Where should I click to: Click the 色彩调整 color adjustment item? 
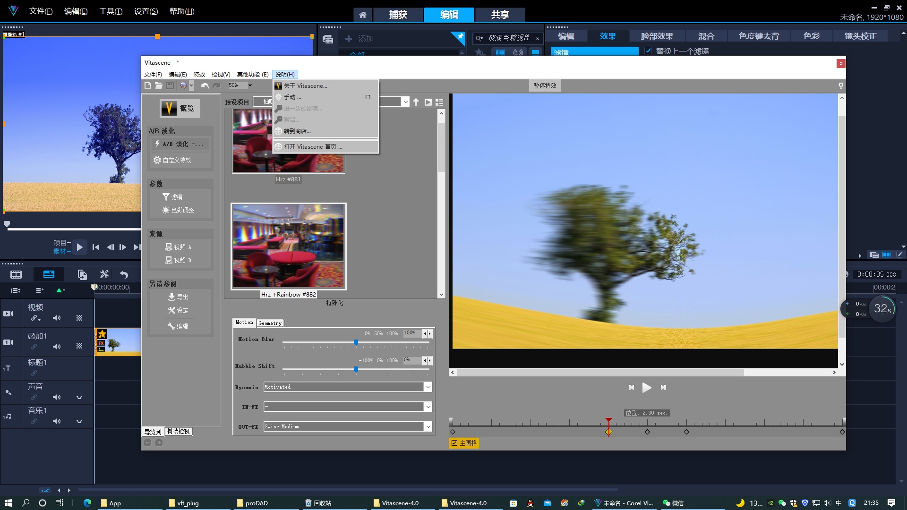click(178, 210)
